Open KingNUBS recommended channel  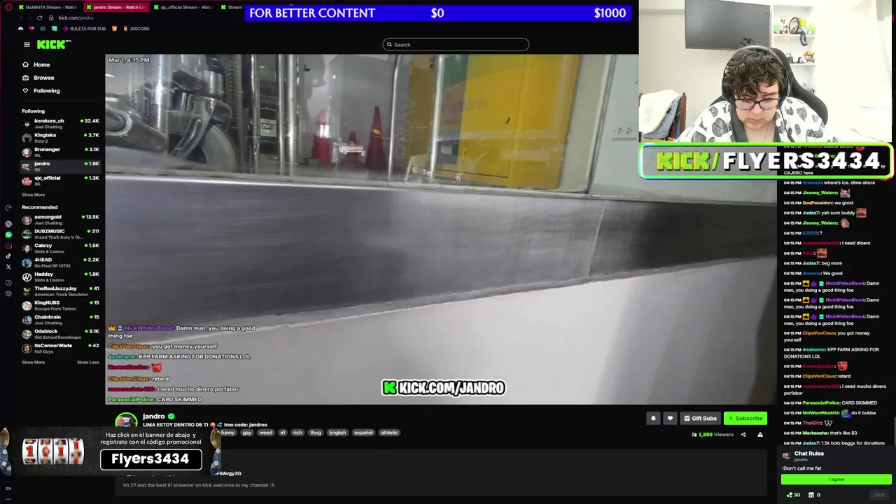(x=60, y=305)
